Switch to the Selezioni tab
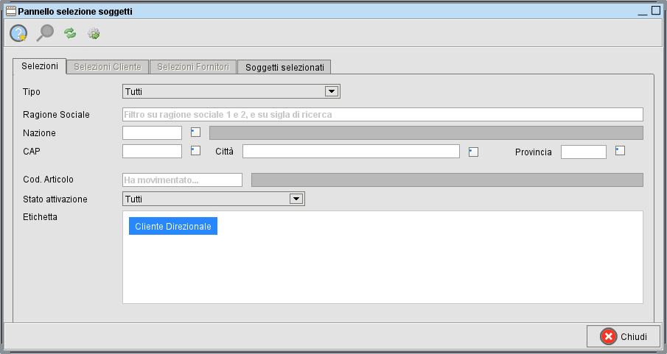The image size is (667, 354). (40, 66)
